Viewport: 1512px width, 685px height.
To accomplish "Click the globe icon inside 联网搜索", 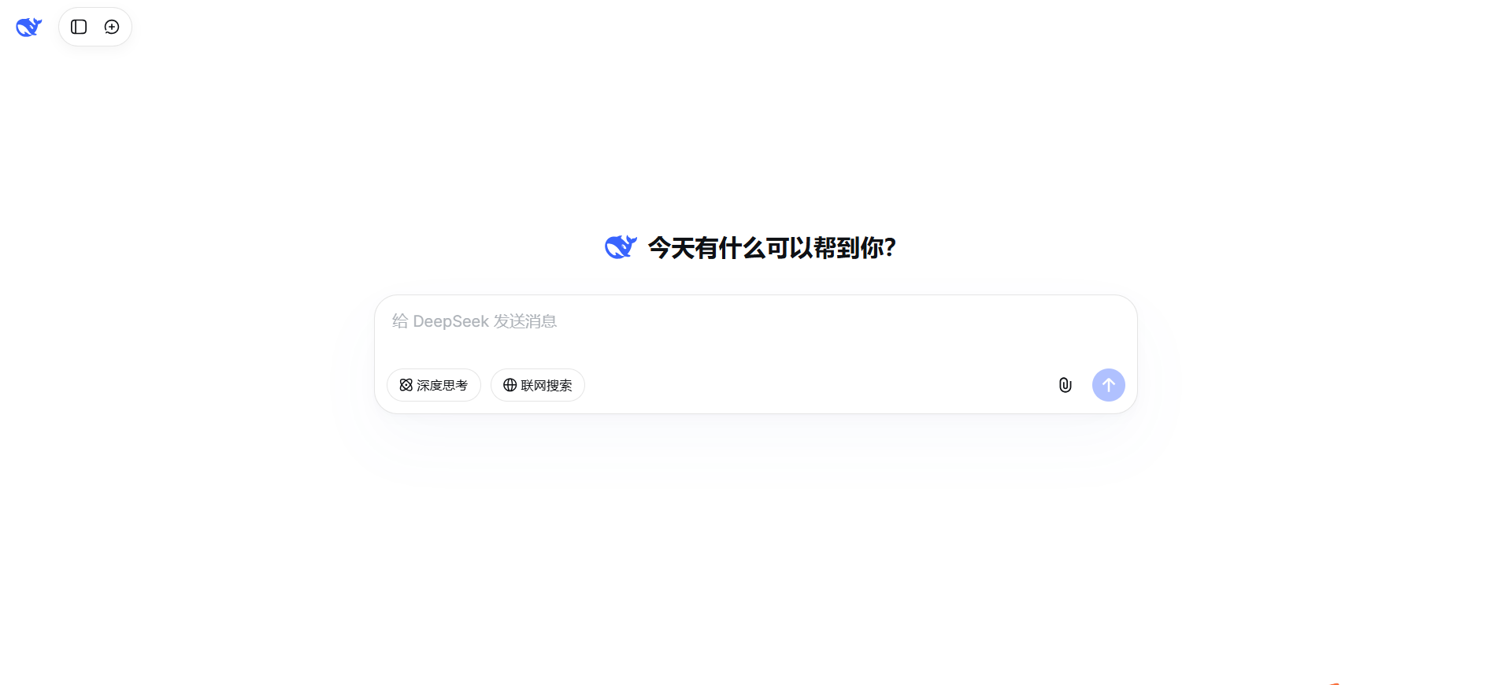I will click(x=510, y=385).
